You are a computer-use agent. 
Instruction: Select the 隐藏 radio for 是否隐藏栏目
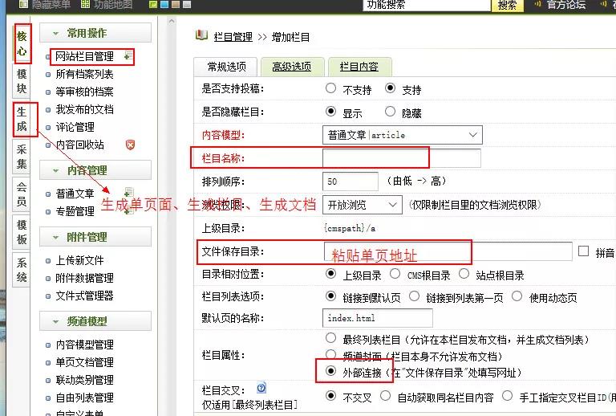[390, 112]
